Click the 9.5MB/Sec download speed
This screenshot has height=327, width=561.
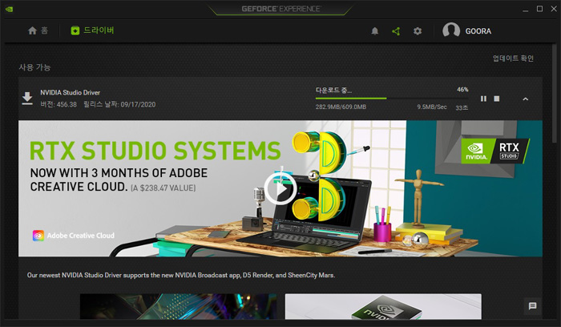[x=431, y=107]
